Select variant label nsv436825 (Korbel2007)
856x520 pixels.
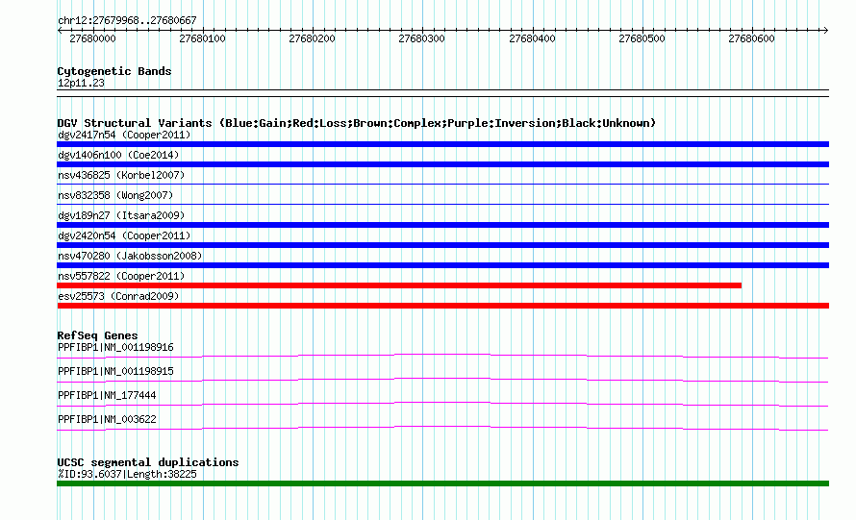[x=121, y=175]
